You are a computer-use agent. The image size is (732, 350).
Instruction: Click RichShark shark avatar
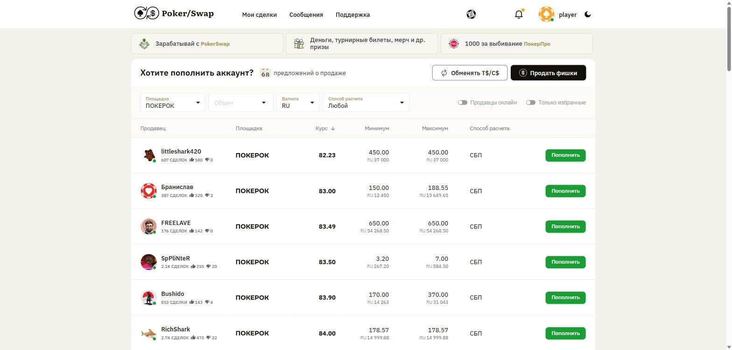coord(148,333)
